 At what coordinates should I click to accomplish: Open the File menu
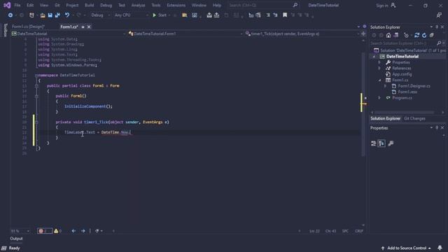point(17,5)
